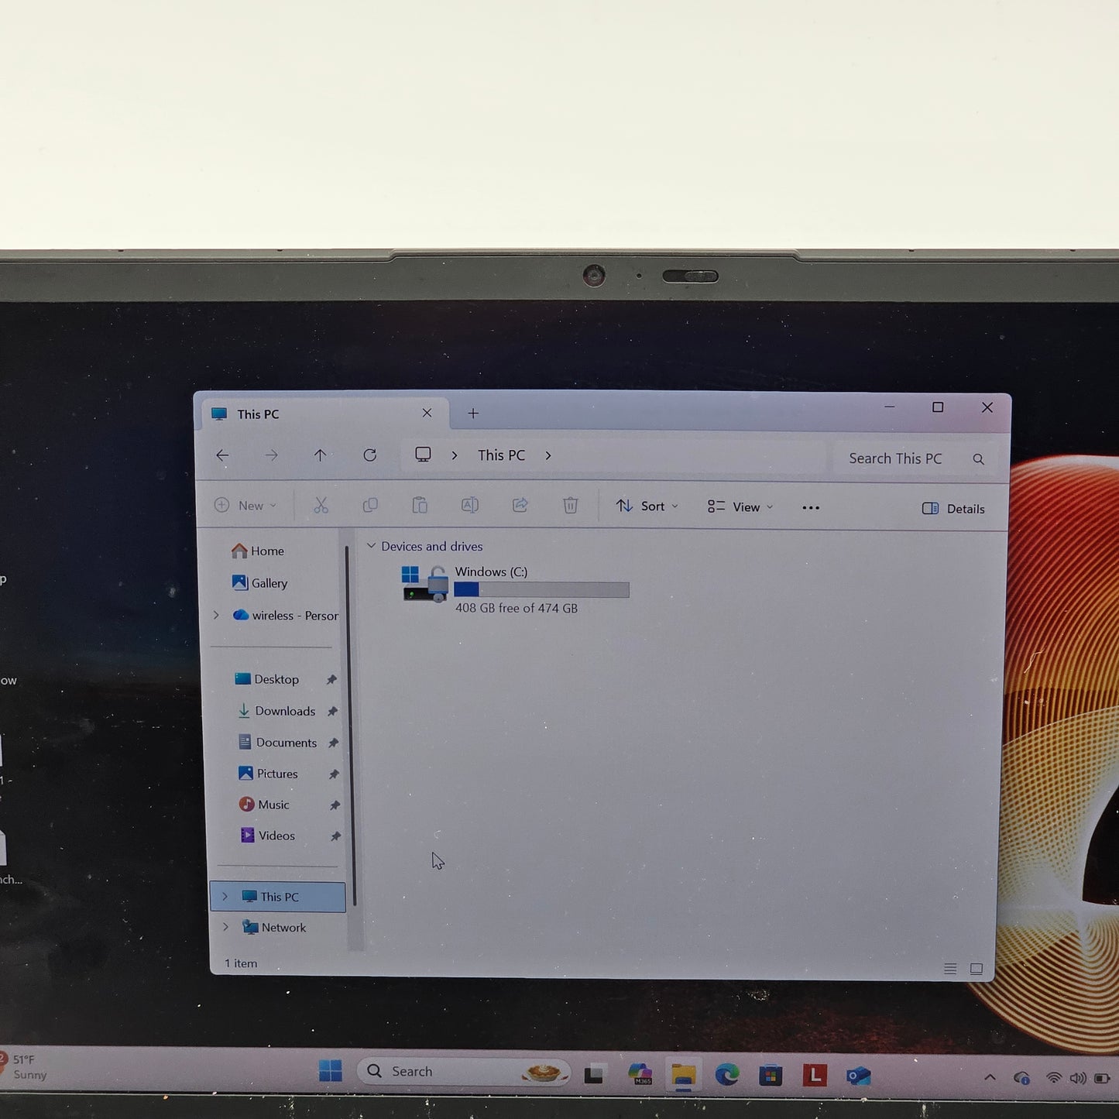Click the Back navigation arrow
Image resolution: width=1119 pixels, height=1119 pixels.
point(223,455)
